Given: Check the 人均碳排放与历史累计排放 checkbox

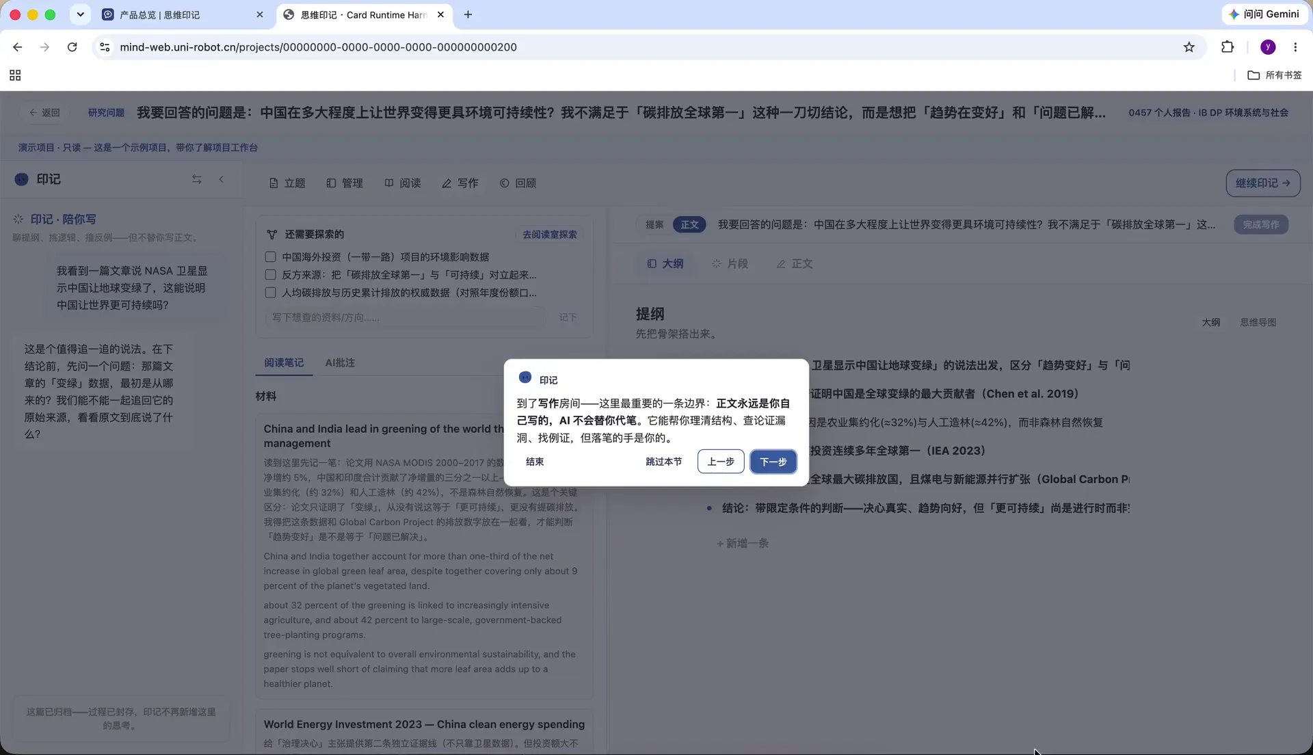Looking at the screenshot, I should coord(271,293).
